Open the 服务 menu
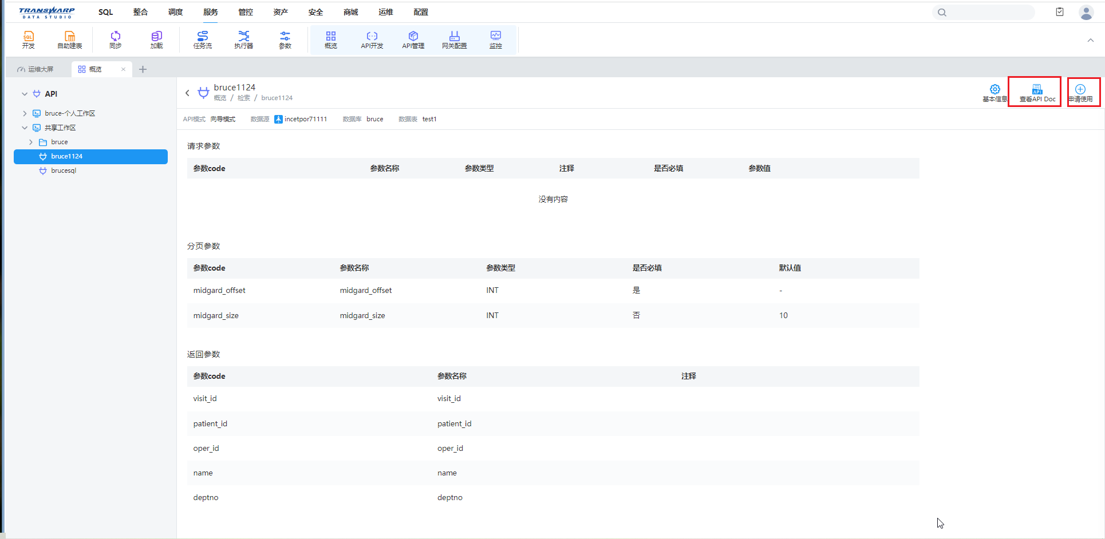The image size is (1105, 539). (211, 12)
